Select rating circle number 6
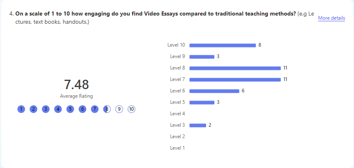Screen dimensions: 354x168 [82, 110]
